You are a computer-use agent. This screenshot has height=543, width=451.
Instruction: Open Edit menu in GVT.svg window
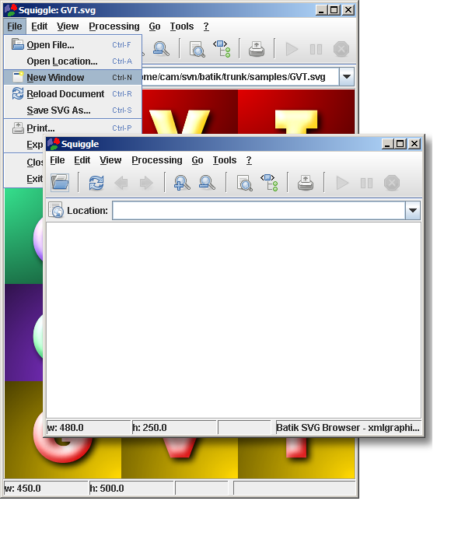(x=39, y=26)
